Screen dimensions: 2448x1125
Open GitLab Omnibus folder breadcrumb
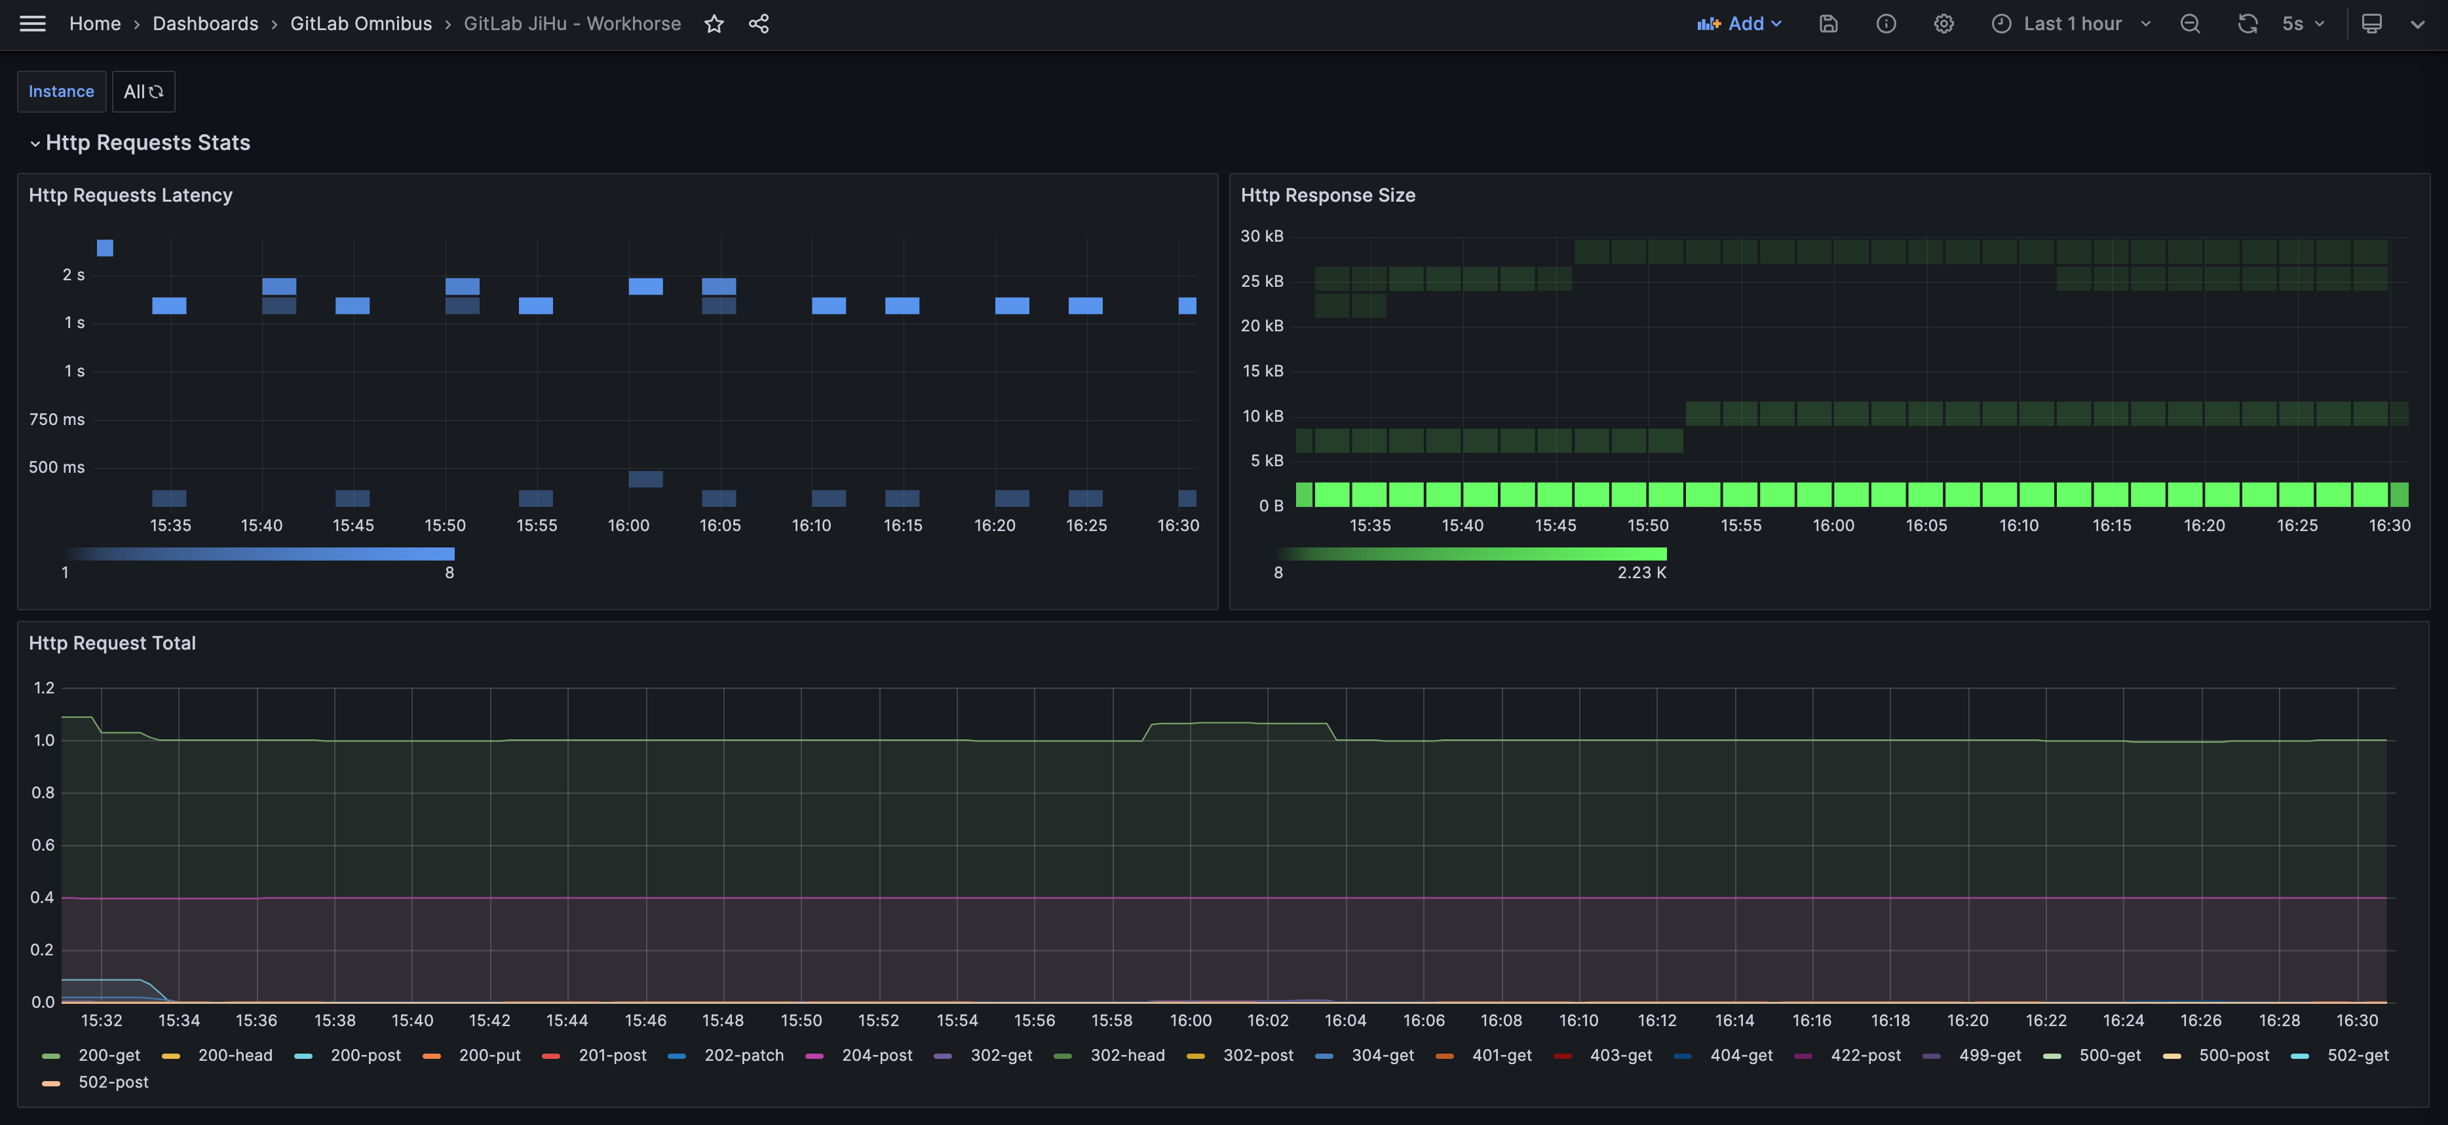click(360, 24)
